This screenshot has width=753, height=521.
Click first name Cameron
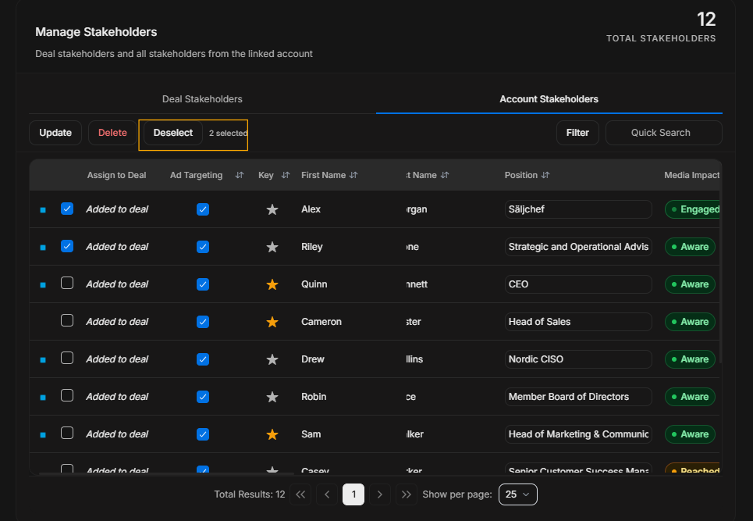click(321, 322)
